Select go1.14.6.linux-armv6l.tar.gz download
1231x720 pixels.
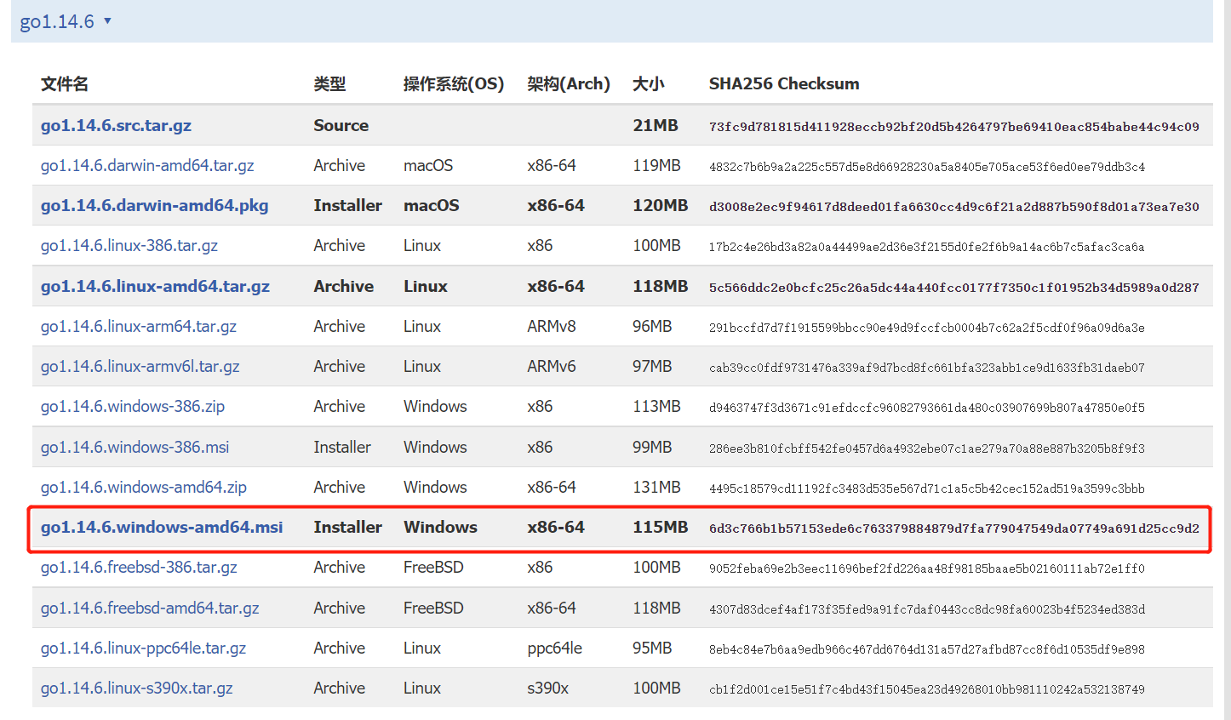pos(140,366)
